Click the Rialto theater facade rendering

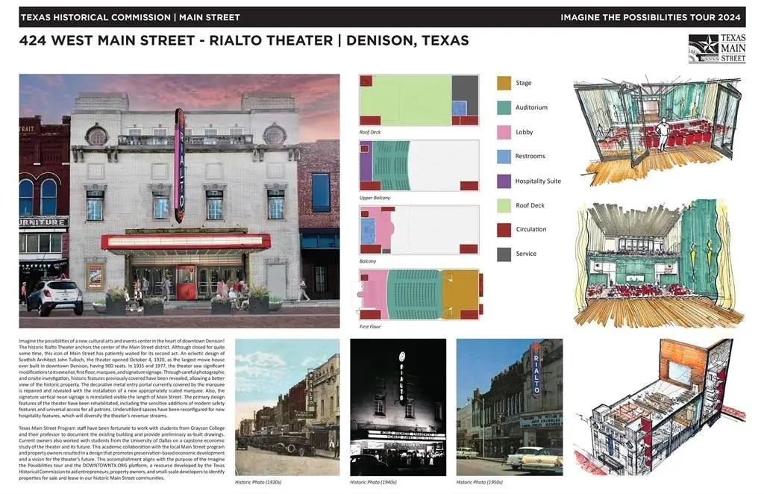[x=180, y=201]
